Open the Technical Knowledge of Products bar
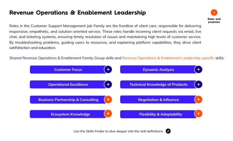The width and height of the screenshot is (233, 141). (158, 85)
